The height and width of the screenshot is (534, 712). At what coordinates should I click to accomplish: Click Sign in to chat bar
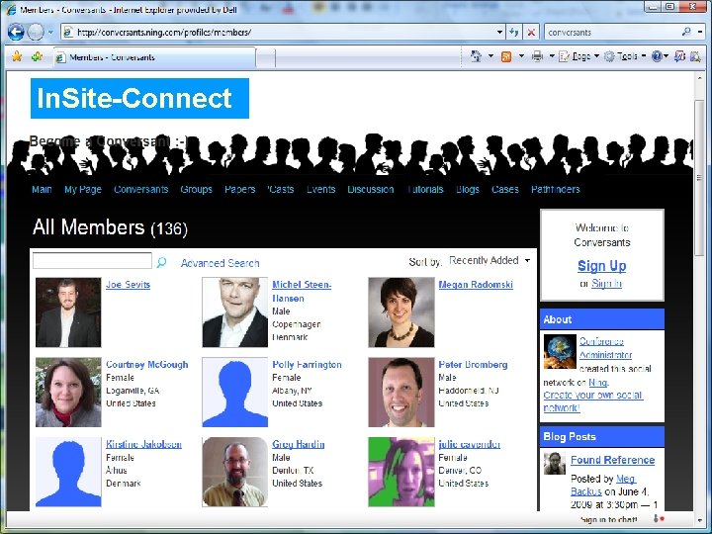pyautogui.click(x=608, y=519)
